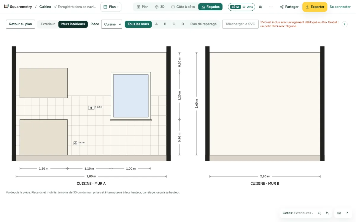Open keyboard shortcuts icon
Image resolution: width=356 pixels, height=222 pixels.
339,213
